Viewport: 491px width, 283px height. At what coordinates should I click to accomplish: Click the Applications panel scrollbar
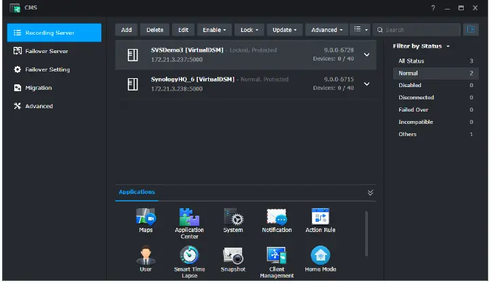[366, 234]
